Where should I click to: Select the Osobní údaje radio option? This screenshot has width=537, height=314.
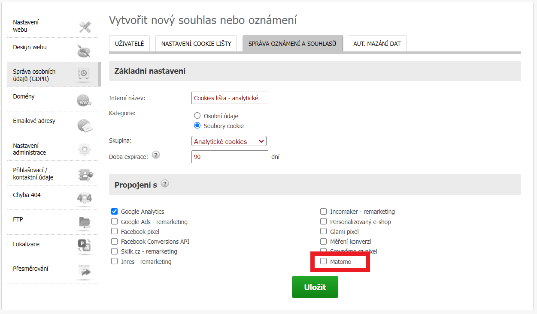197,116
